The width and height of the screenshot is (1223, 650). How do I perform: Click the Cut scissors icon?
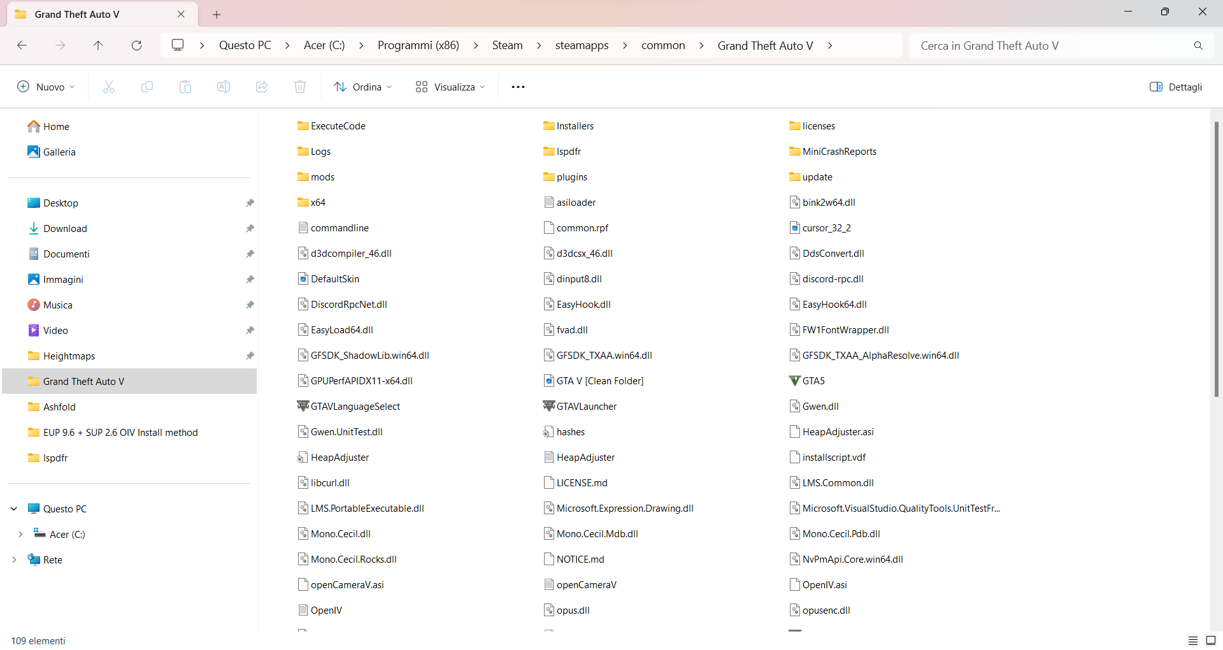pos(109,87)
